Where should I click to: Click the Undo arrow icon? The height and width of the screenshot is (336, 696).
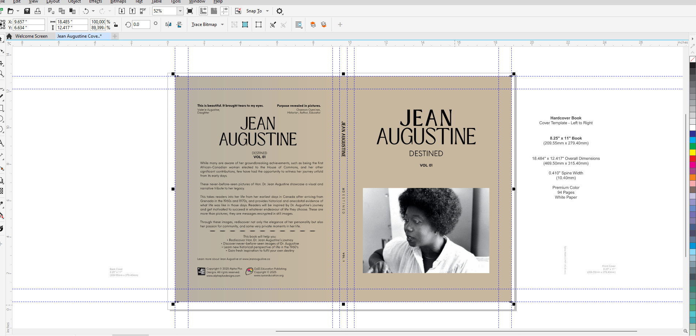point(86,11)
